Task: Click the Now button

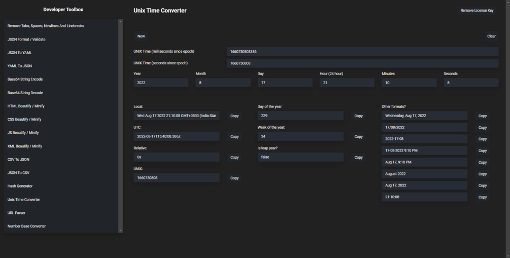Action: (x=141, y=36)
